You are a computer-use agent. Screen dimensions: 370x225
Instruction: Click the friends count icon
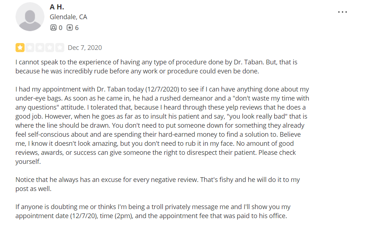(x=53, y=27)
